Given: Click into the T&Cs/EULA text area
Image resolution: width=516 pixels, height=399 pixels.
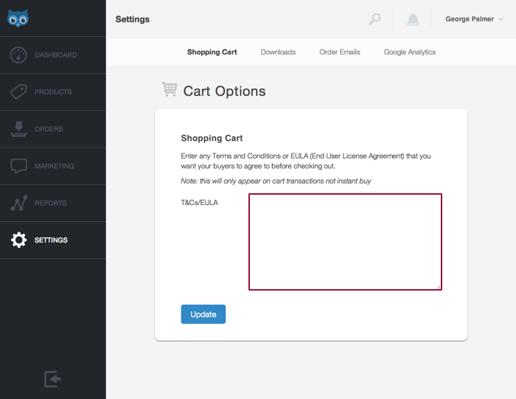Looking at the screenshot, I should click(345, 241).
